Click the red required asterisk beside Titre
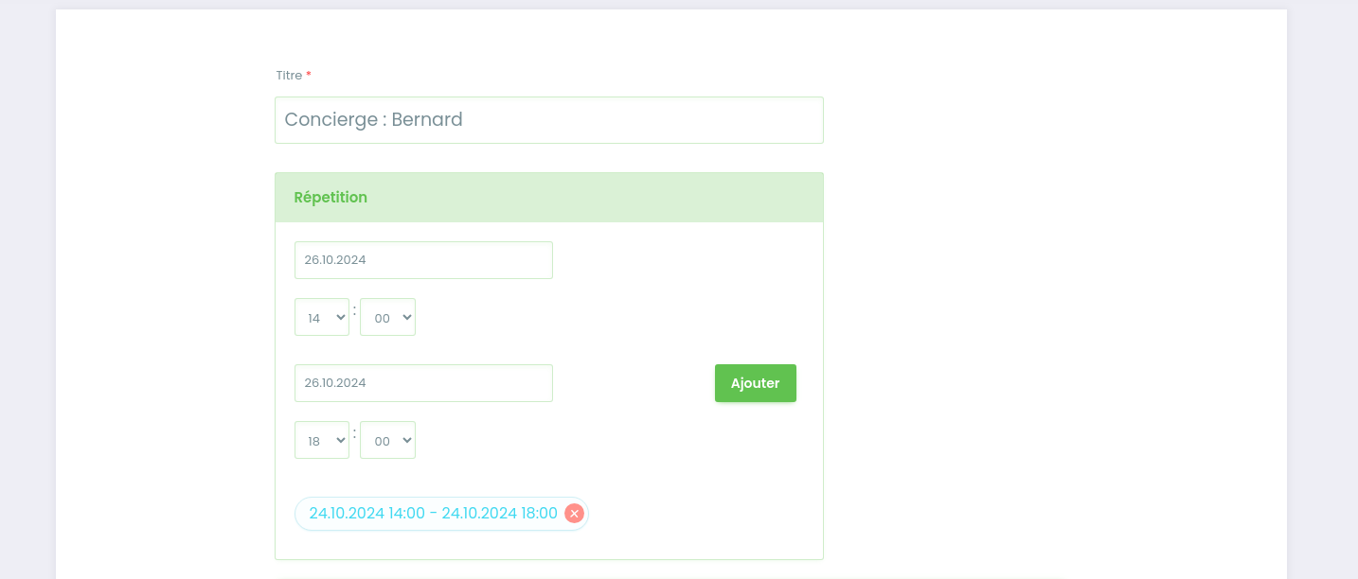The image size is (1358, 579). pyautogui.click(x=309, y=75)
